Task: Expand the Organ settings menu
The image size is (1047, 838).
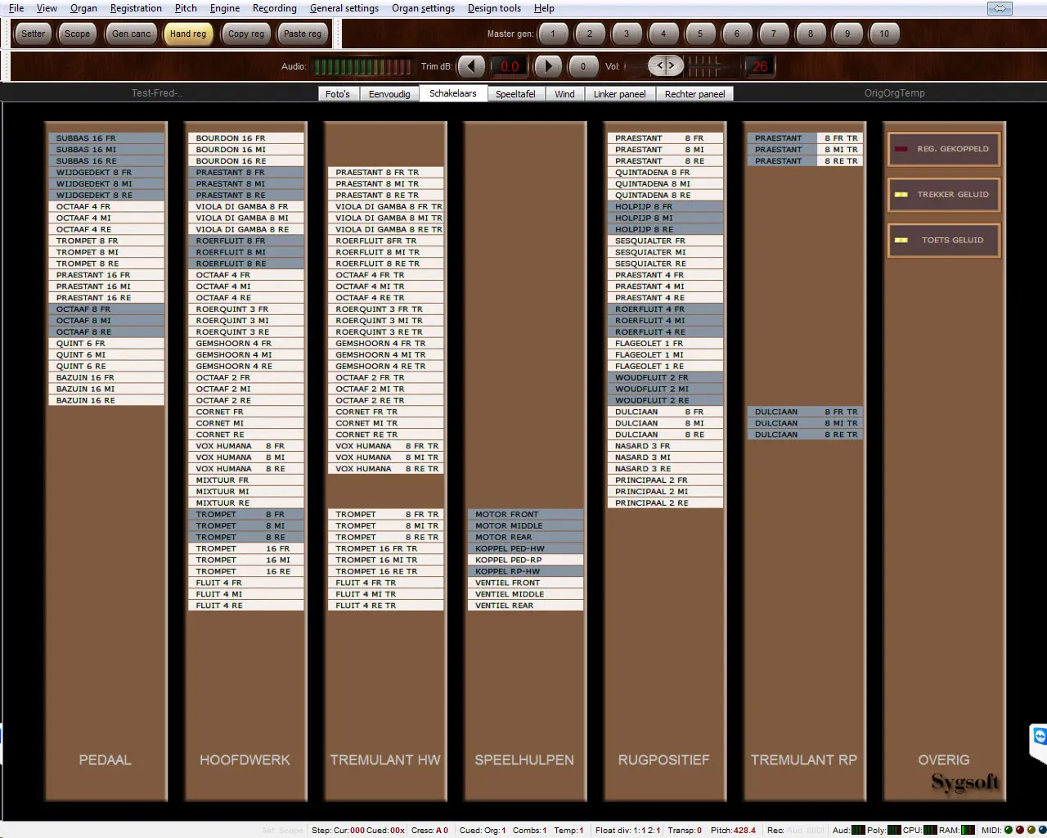Action: (423, 8)
